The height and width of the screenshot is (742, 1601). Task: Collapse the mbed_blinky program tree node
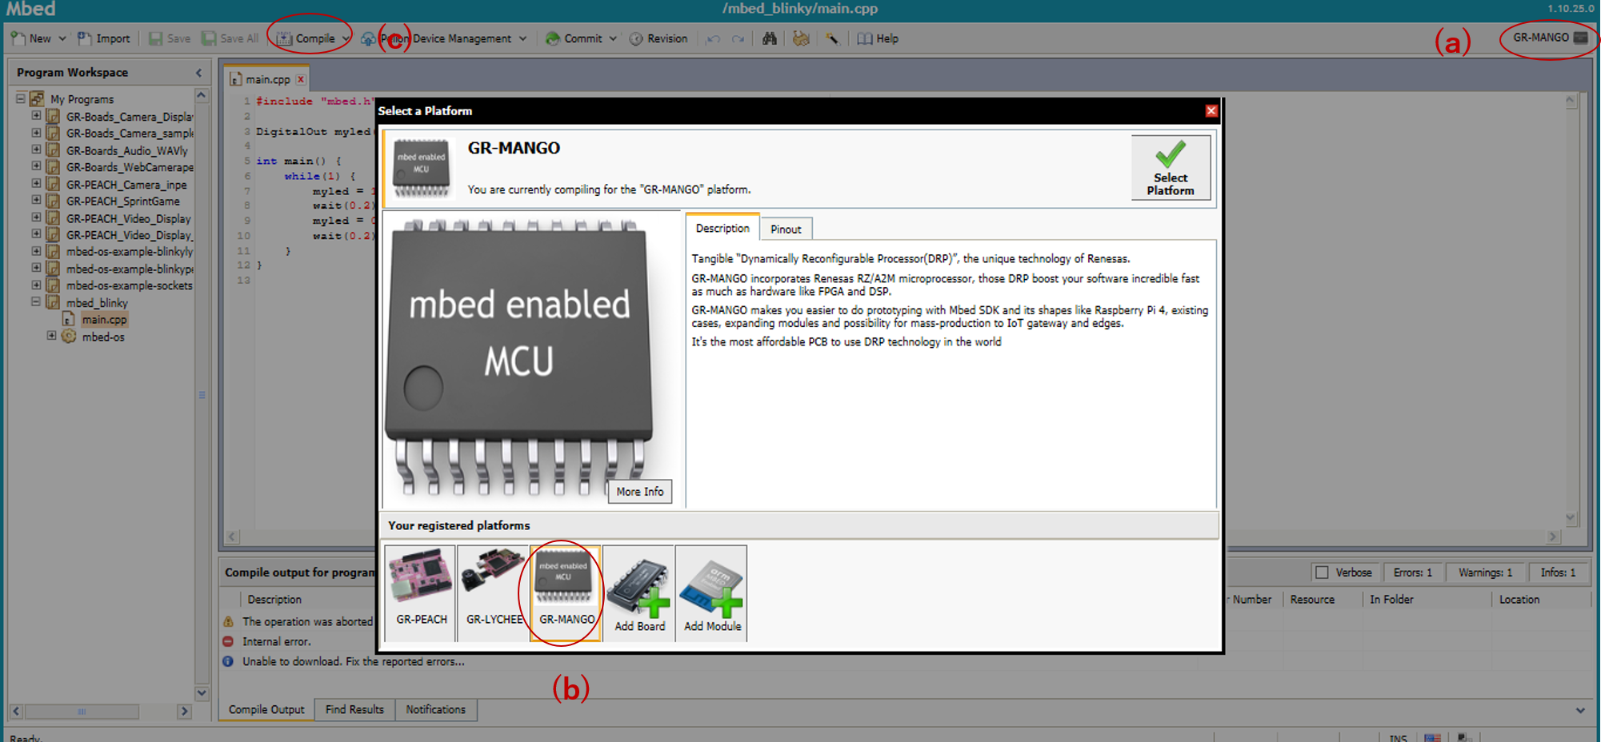coord(36,302)
